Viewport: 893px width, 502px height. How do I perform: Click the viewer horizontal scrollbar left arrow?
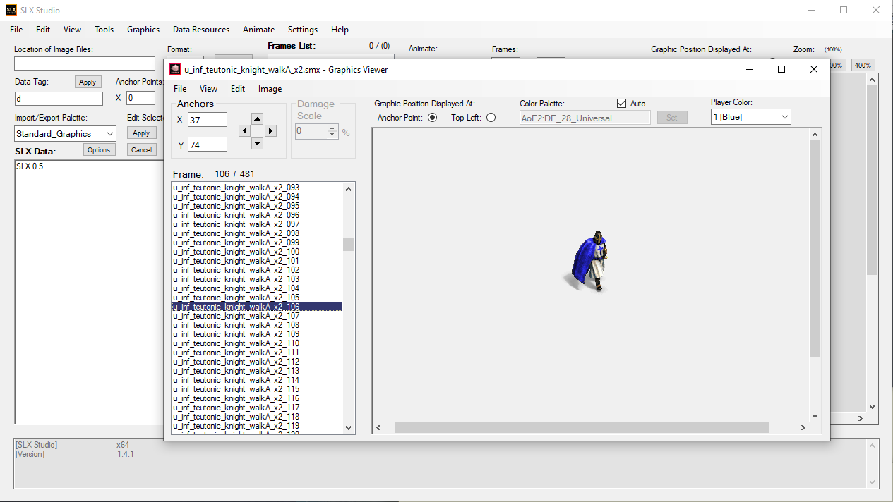click(x=378, y=427)
